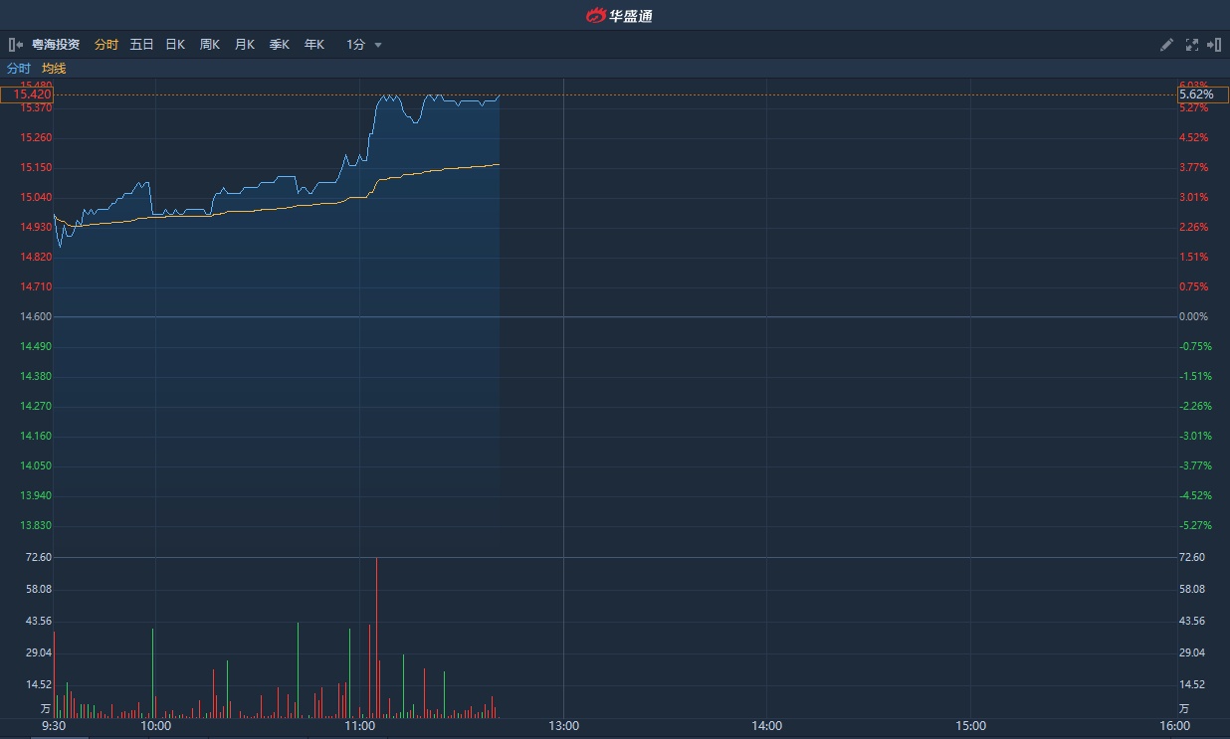Select the 季K quarterly candlestick chart
The image size is (1230, 739).
(x=279, y=45)
